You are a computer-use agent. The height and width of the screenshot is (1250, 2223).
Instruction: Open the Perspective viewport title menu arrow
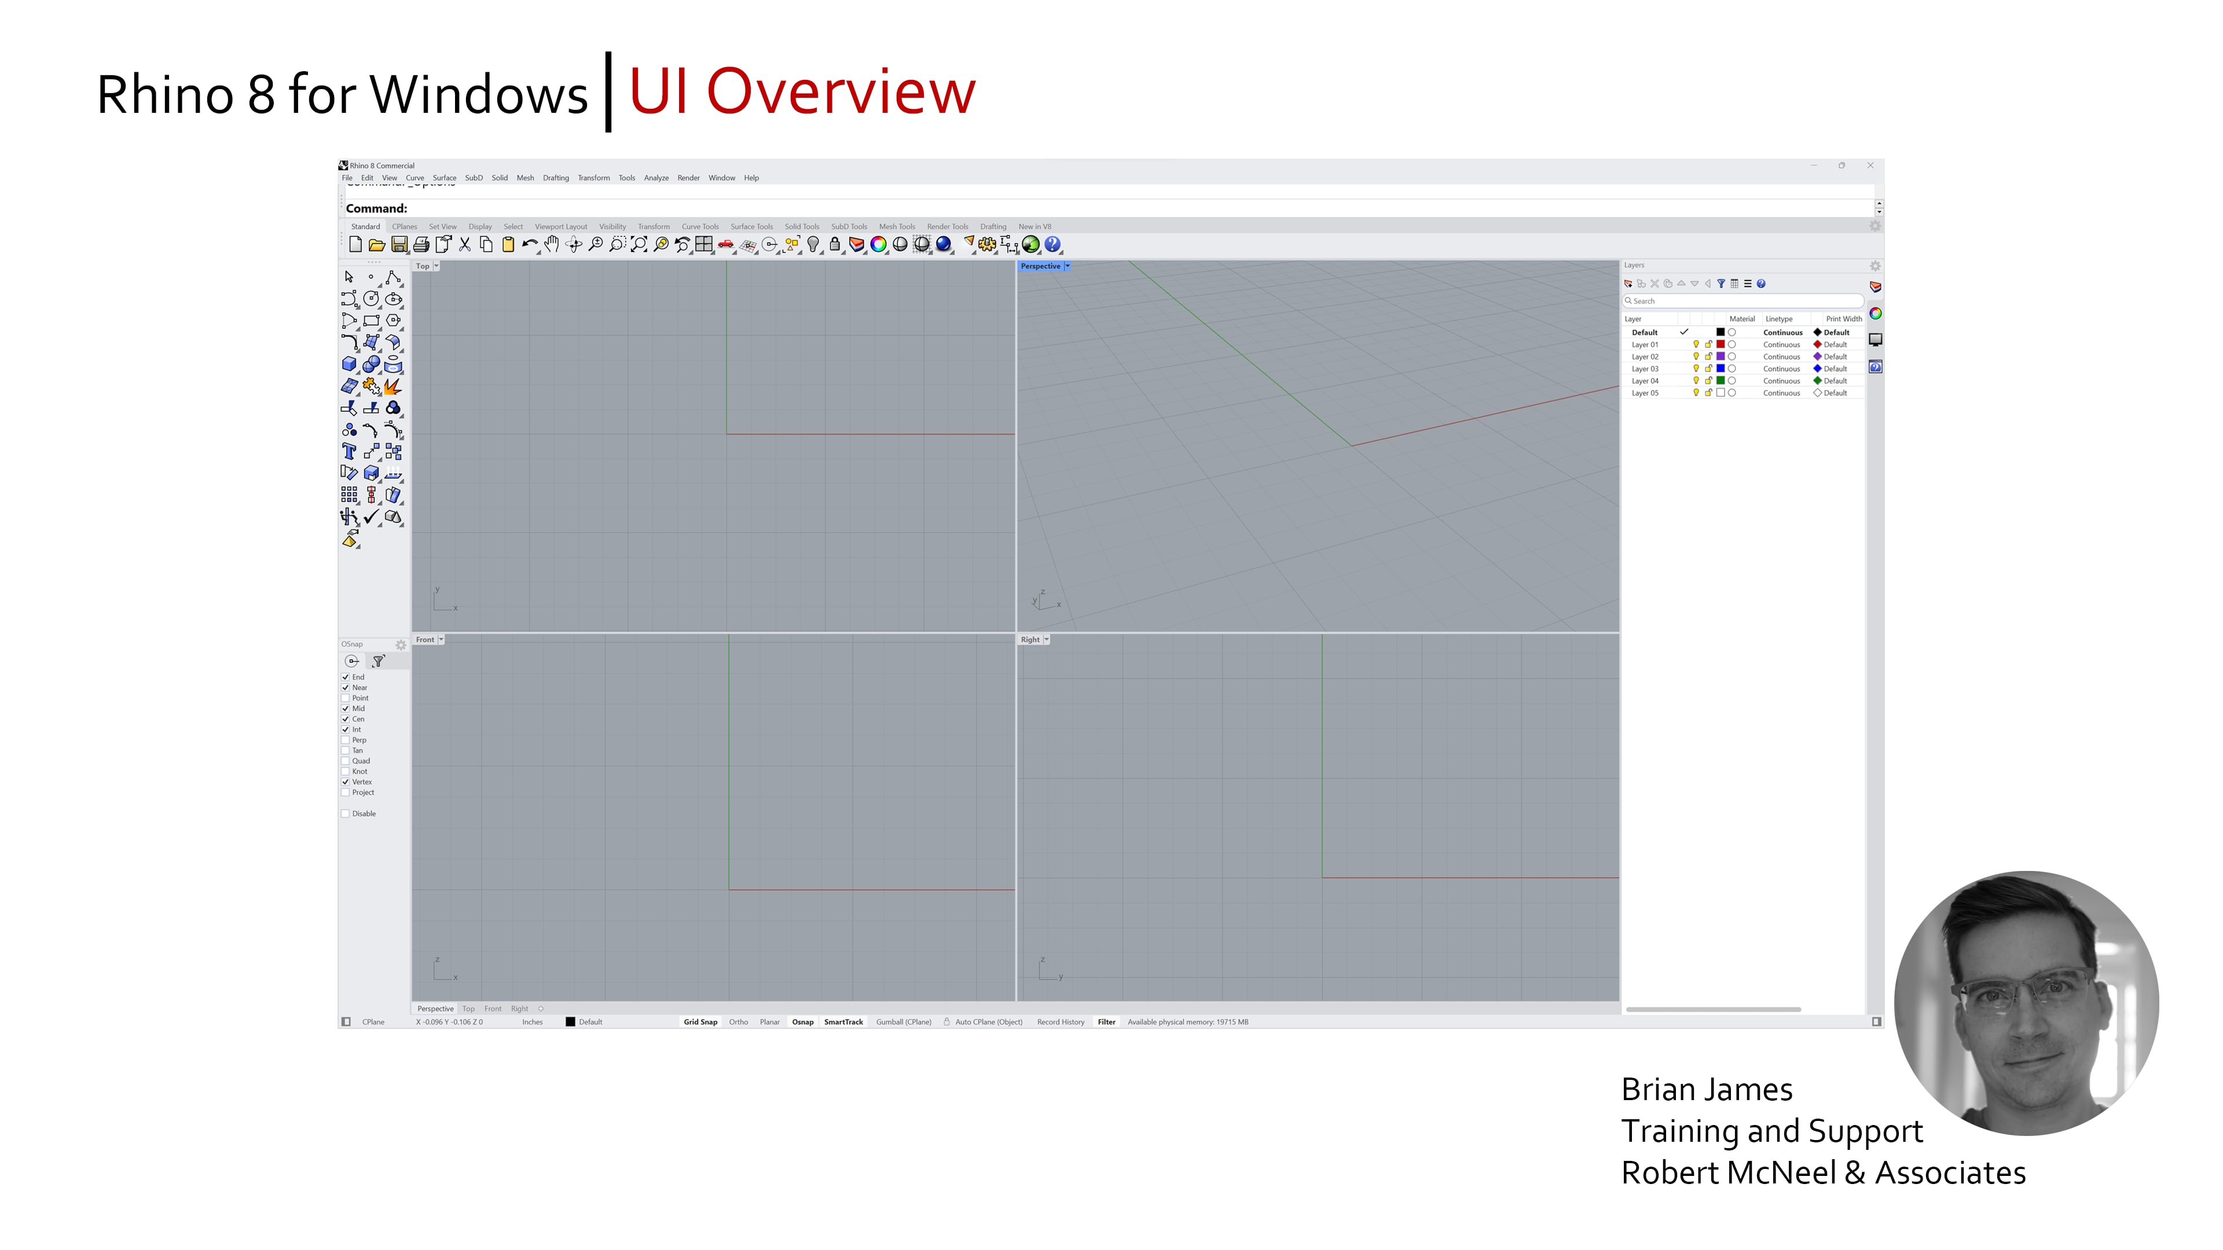1068,266
